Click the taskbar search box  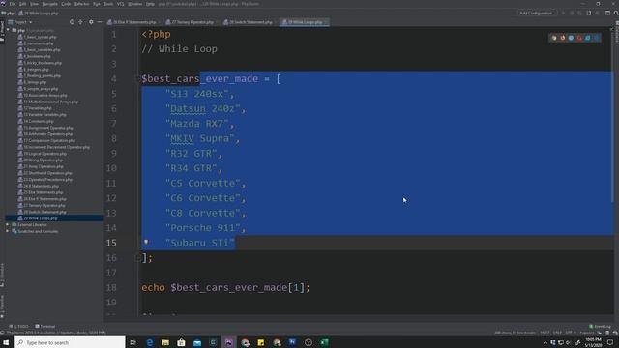click(x=70, y=342)
